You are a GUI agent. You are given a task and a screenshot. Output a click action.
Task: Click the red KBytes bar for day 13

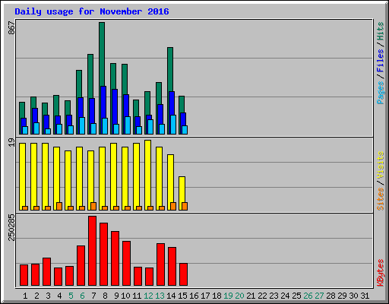(x=160, y=264)
